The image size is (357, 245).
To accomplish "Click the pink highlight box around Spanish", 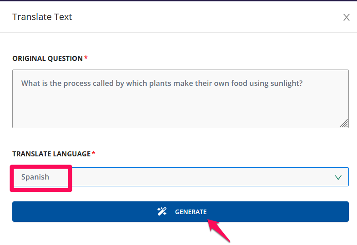I will pos(41,178).
